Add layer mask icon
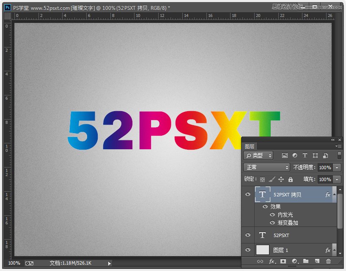 pyautogui.click(x=283, y=261)
